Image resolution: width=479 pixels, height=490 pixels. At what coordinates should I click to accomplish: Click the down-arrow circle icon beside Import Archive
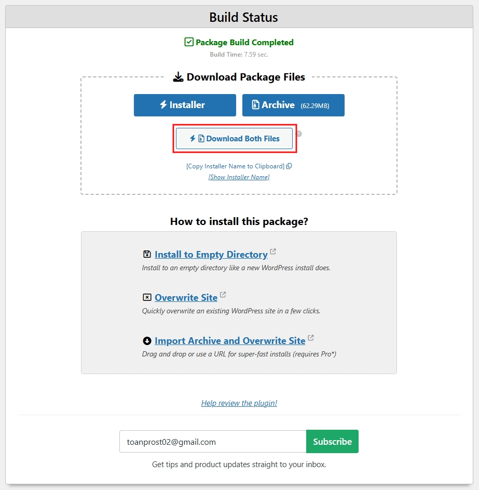147,341
